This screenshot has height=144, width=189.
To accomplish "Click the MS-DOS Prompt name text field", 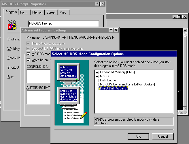I will [63, 23].
